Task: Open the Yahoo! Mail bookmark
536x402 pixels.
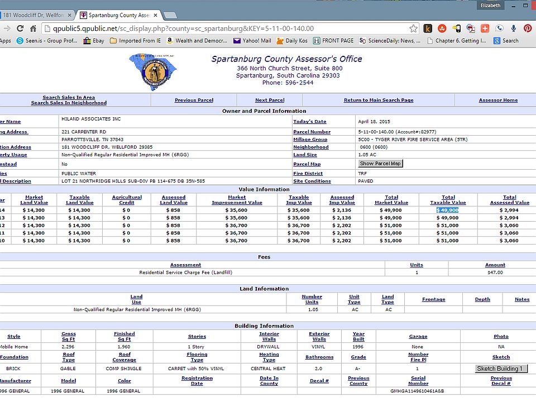Action: click(x=252, y=41)
